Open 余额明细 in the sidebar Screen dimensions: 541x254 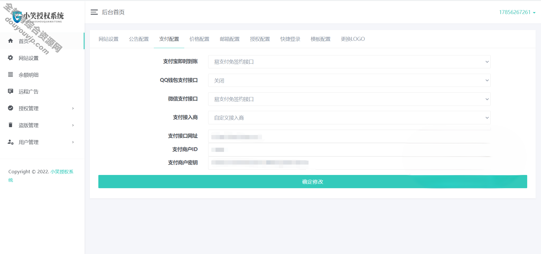point(42,75)
